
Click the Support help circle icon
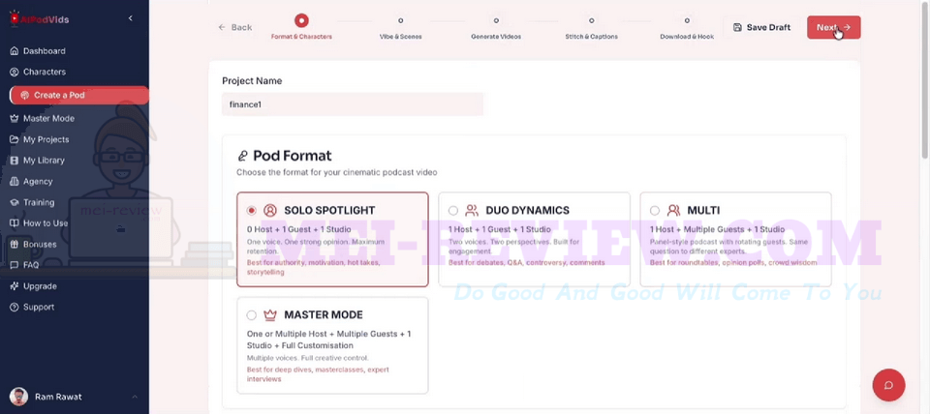(x=15, y=307)
